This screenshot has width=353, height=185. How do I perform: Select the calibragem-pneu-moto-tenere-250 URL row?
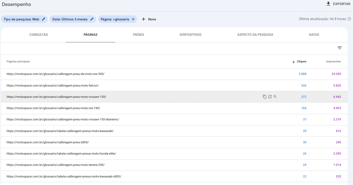174,165
